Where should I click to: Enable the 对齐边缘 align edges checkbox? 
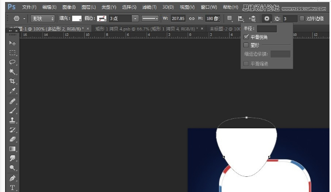302,19
